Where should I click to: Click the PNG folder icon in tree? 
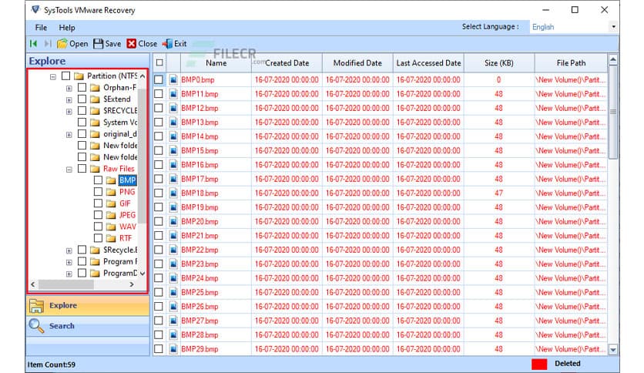pyautogui.click(x=111, y=192)
